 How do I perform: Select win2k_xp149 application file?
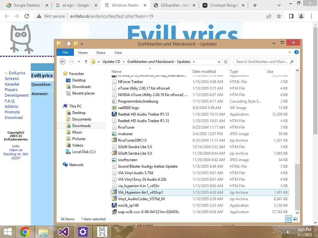pos(200,205)
